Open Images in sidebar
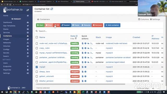The height and width of the screenshot is (94, 167). pos(6,39)
